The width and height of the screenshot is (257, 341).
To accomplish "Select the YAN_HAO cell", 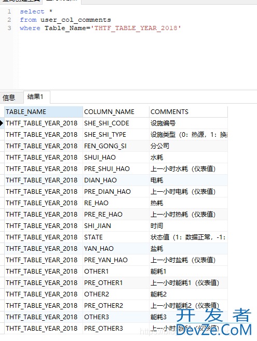I will (116, 249).
